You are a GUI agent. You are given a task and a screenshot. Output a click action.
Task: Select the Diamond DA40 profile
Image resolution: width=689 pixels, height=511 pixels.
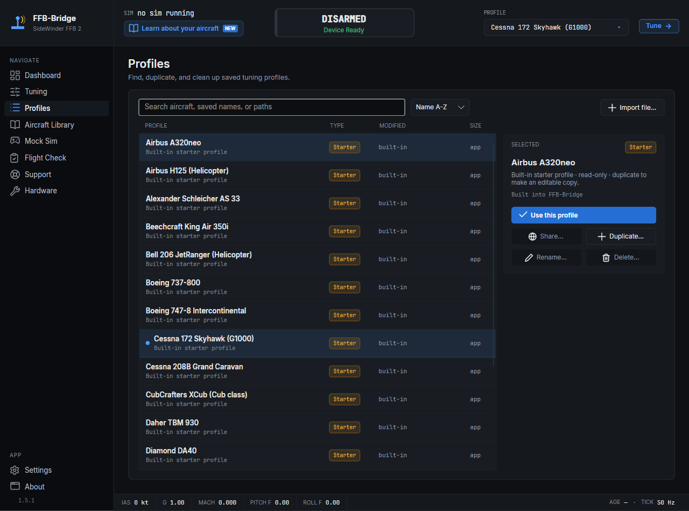point(317,455)
